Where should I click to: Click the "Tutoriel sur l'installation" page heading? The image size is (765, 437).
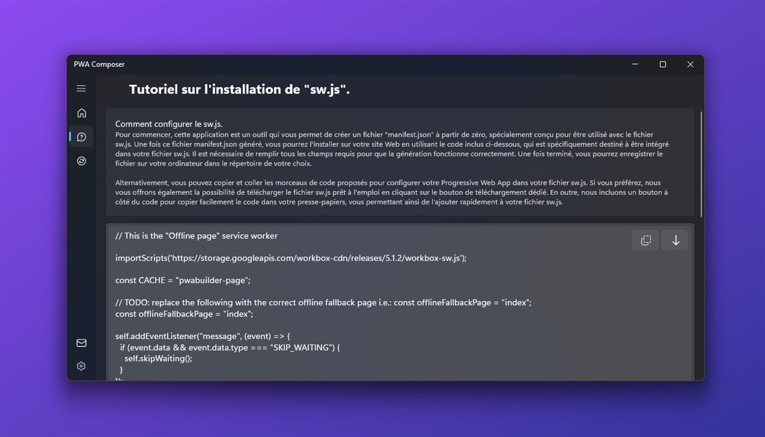(x=239, y=89)
